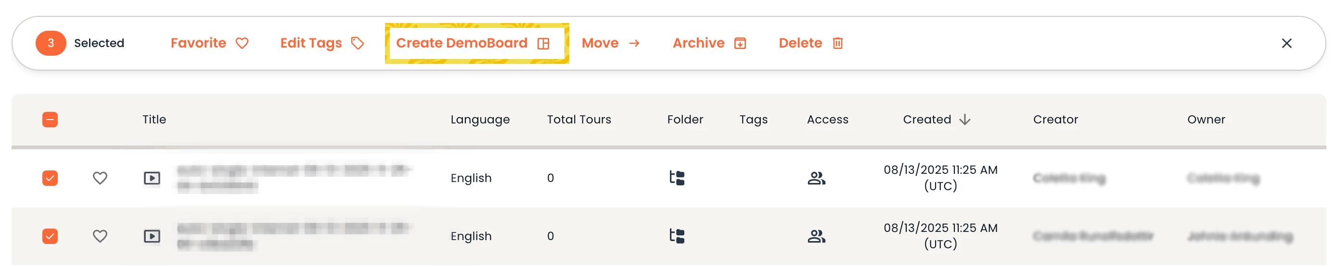Open the second row's folder tree icon
Viewport: 1335px width, 267px height.
coord(677,236)
